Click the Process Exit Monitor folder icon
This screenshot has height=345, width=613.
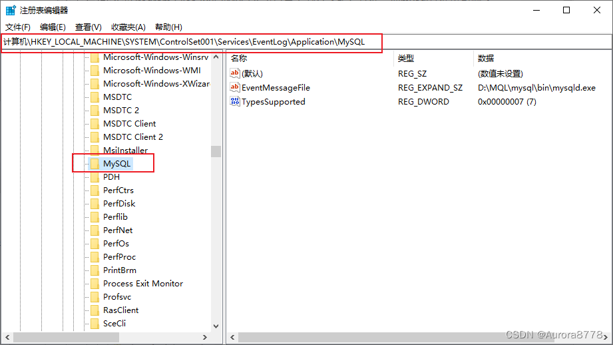pyautogui.click(x=95, y=284)
